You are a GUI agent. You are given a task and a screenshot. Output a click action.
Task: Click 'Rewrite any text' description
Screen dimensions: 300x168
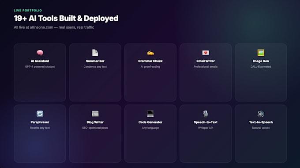click(40, 128)
